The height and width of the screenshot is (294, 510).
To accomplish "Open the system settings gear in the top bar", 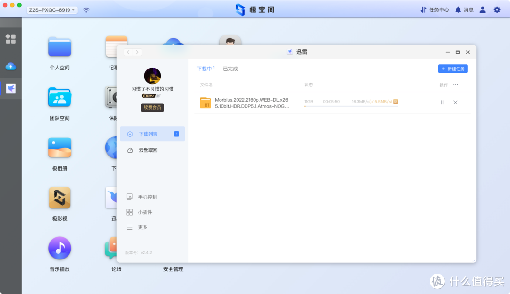I will (497, 9).
